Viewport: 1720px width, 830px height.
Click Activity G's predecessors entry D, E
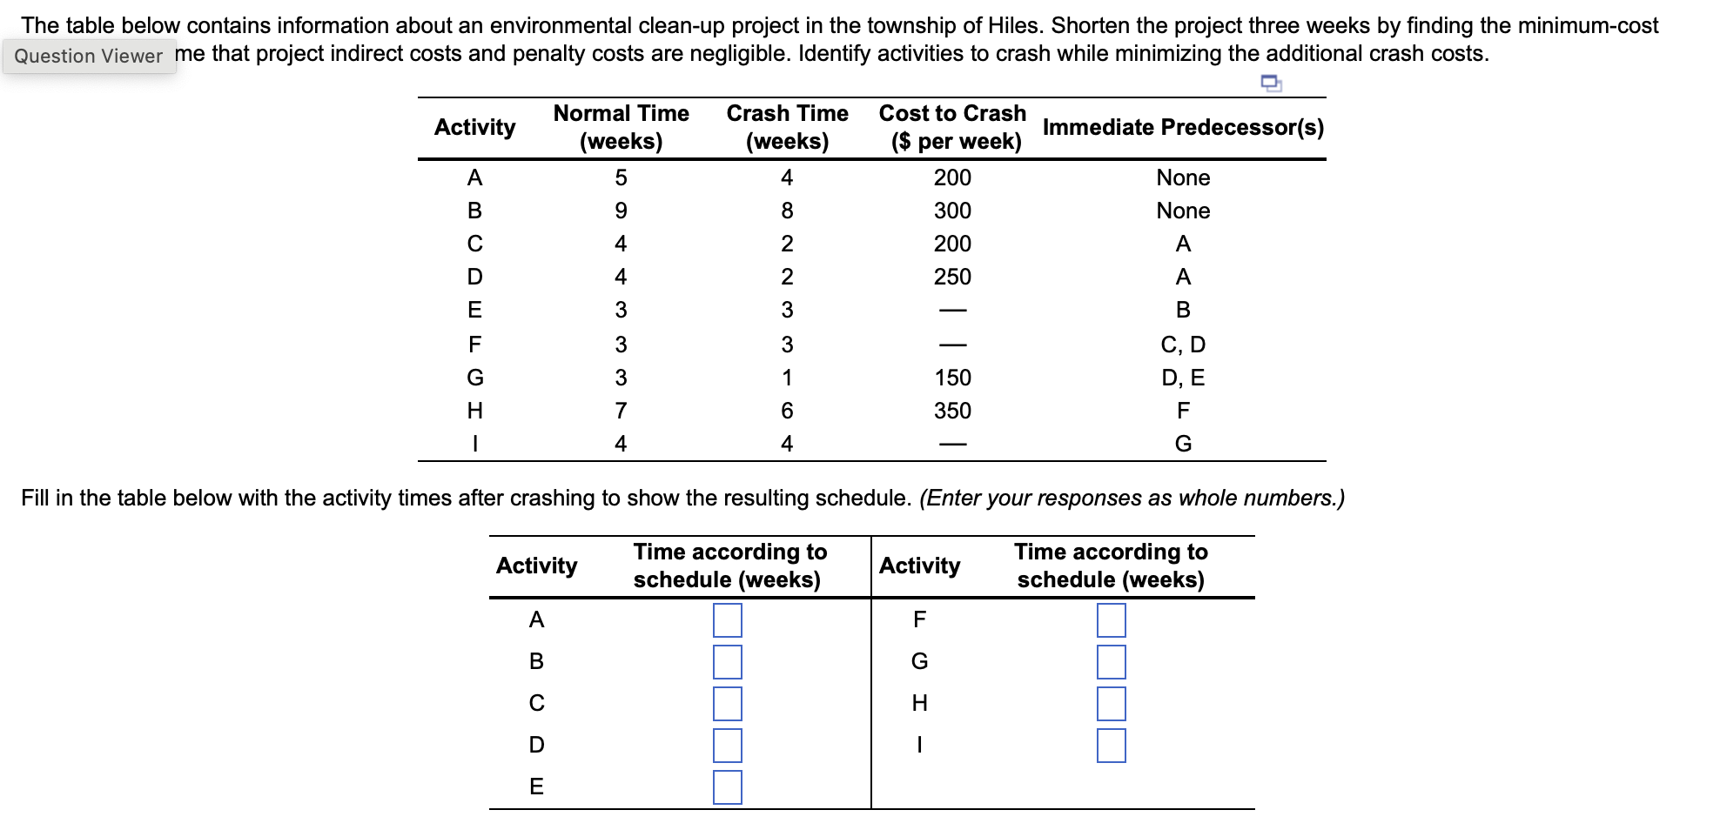[x=1184, y=377]
